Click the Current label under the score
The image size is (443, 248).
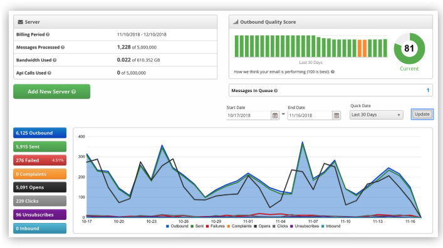tap(409, 69)
